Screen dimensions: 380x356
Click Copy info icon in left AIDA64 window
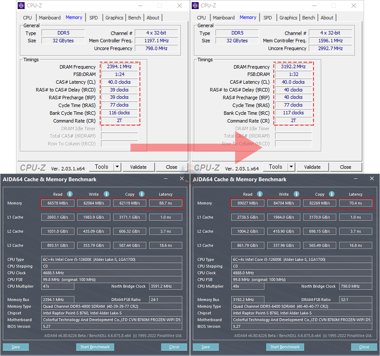[x=142, y=194]
